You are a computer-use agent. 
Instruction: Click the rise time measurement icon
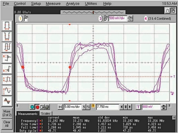coord(7,68)
